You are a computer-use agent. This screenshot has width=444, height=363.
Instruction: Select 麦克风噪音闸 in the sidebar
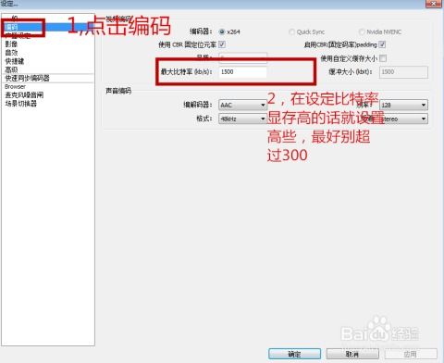coord(24,94)
